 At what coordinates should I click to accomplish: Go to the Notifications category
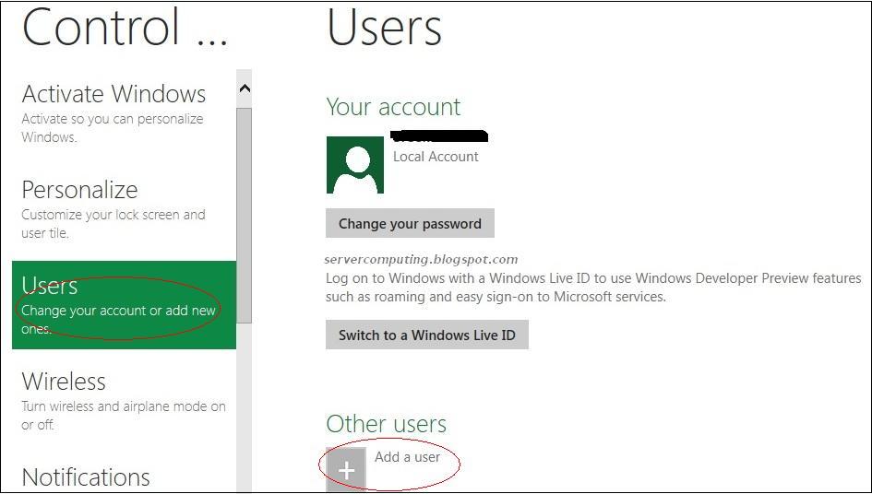[86, 476]
